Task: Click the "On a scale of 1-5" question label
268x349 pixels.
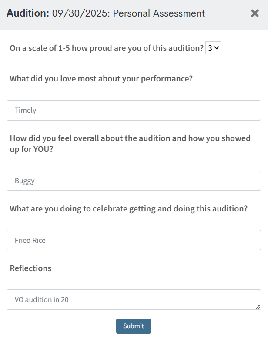Action: pyautogui.click(x=107, y=48)
